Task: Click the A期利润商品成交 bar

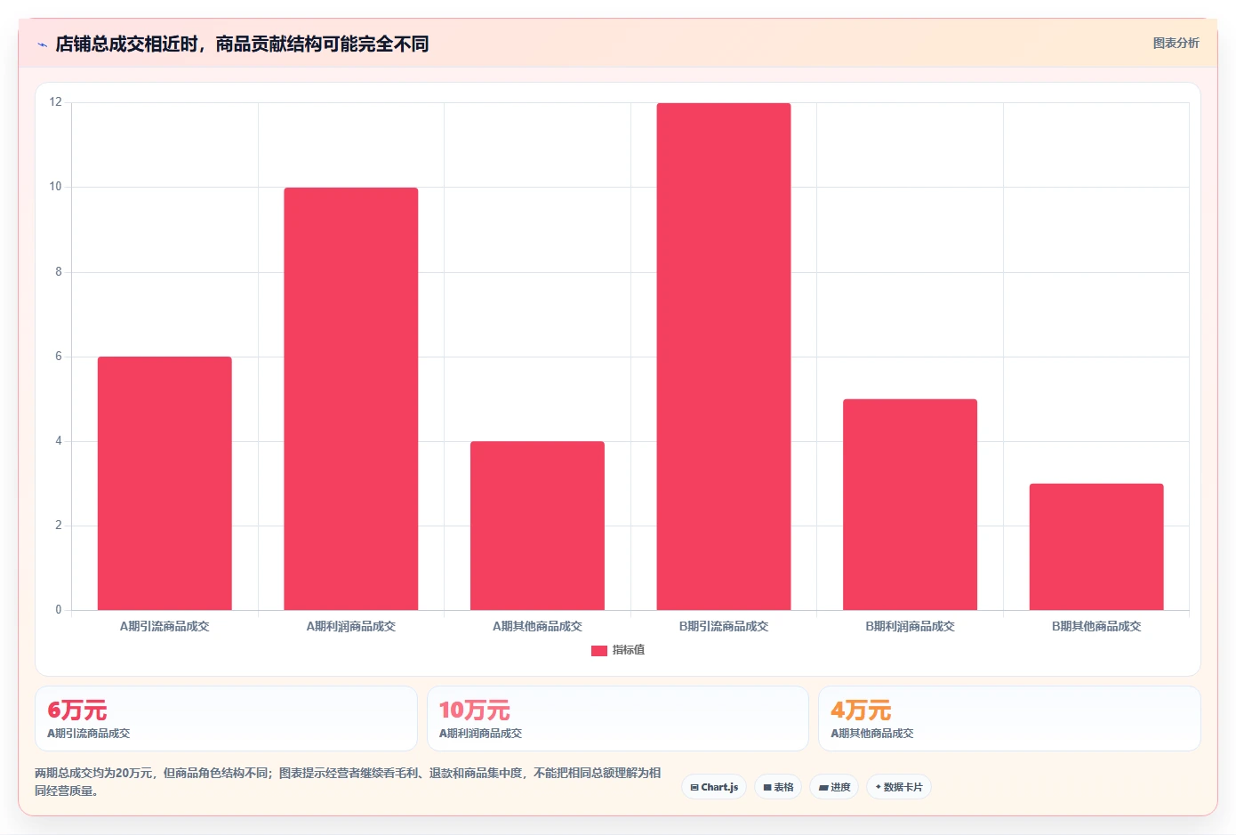Action: [x=351, y=398]
